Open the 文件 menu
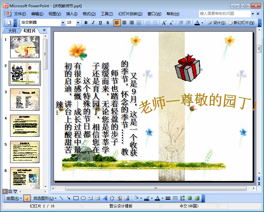This screenshot has height=212, width=264. [20, 14]
